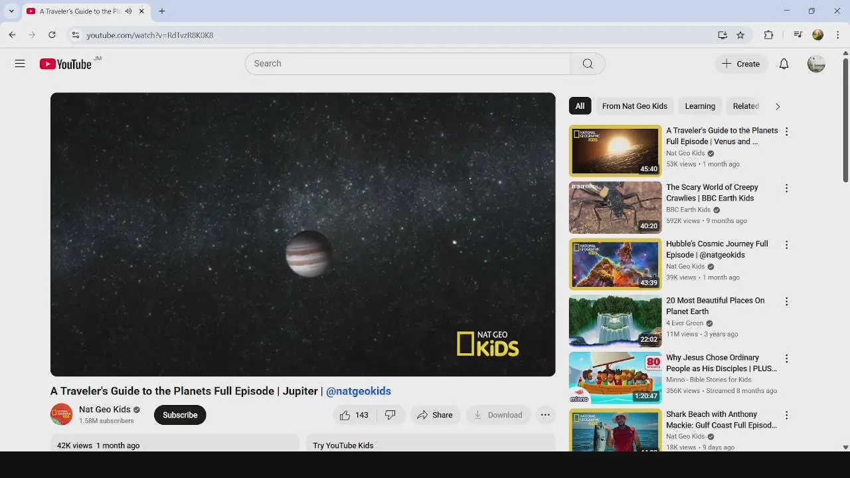
Task: Open more actions ellipsis below video
Action: pos(545,415)
